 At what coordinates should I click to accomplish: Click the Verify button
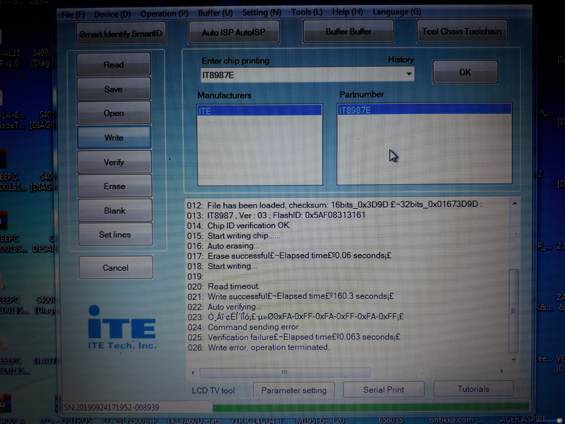click(114, 162)
